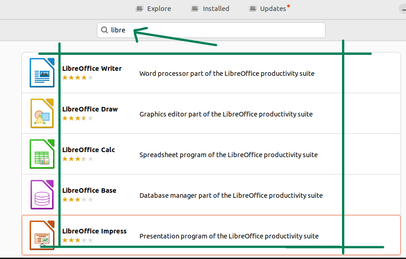406x259 pixels.
Task: Click the Explore tab icon
Action: (139, 9)
